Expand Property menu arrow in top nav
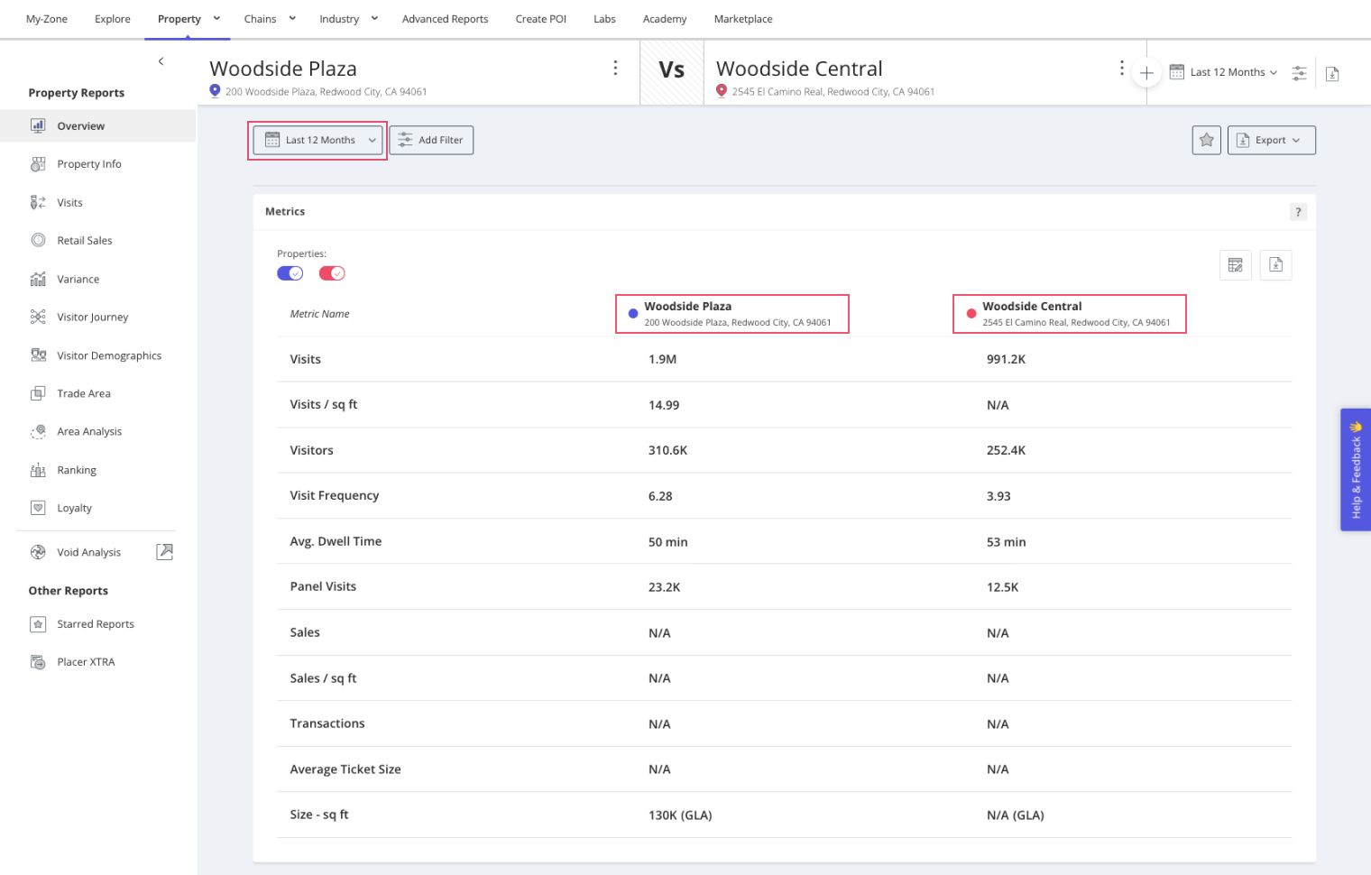 (x=216, y=18)
